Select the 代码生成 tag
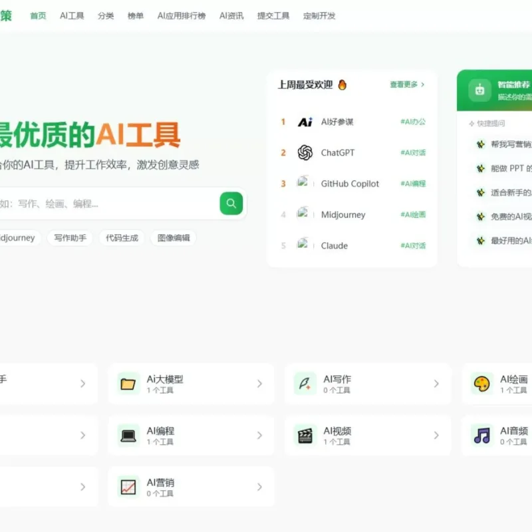This screenshot has width=532, height=532. point(122,238)
